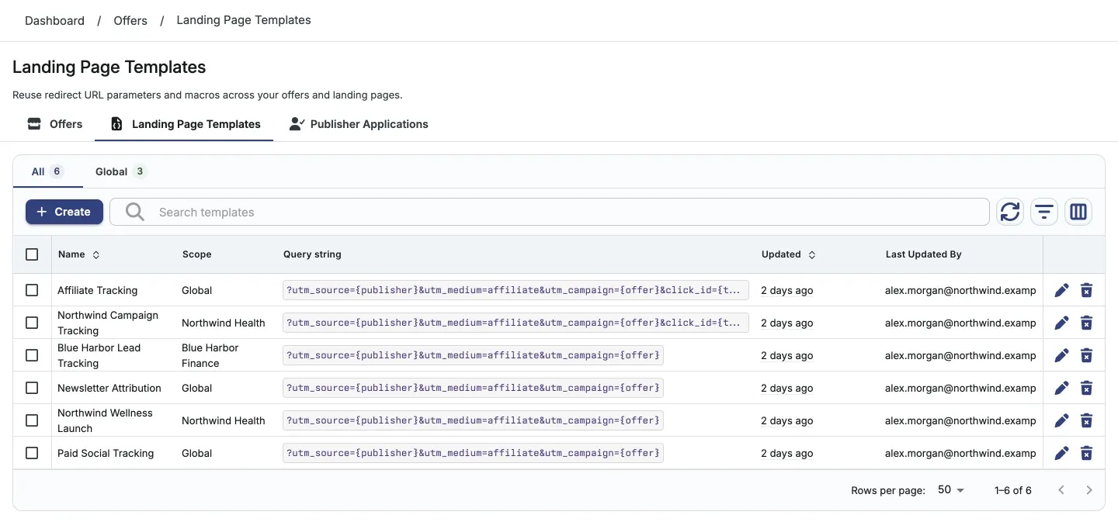The image size is (1118, 522).
Task: Go to Offers breadcrumb
Action: (130, 21)
